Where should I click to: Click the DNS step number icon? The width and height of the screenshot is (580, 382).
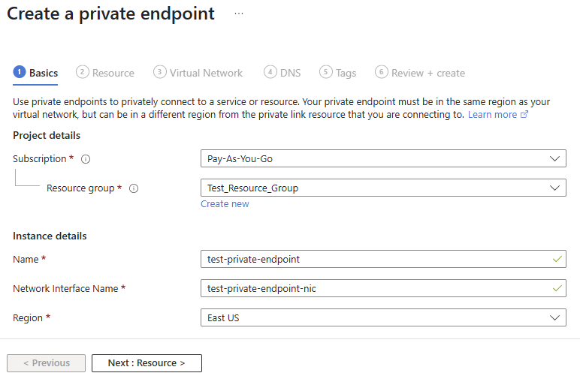click(270, 72)
